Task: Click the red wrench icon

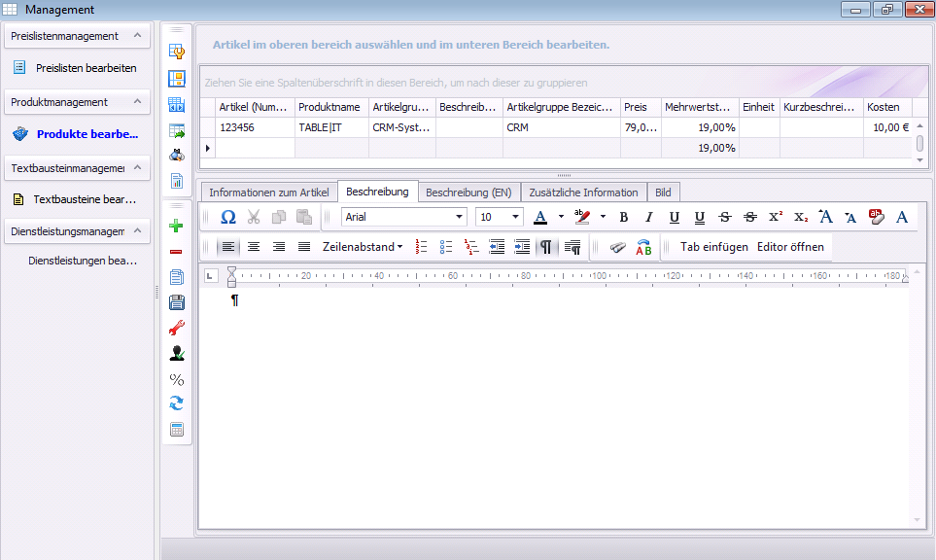Action: tap(177, 328)
